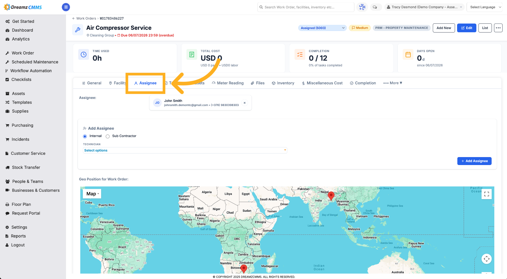The width and height of the screenshot is (507, 279).
Task: Open map camera pan control
Action: [x=486, y=259]
